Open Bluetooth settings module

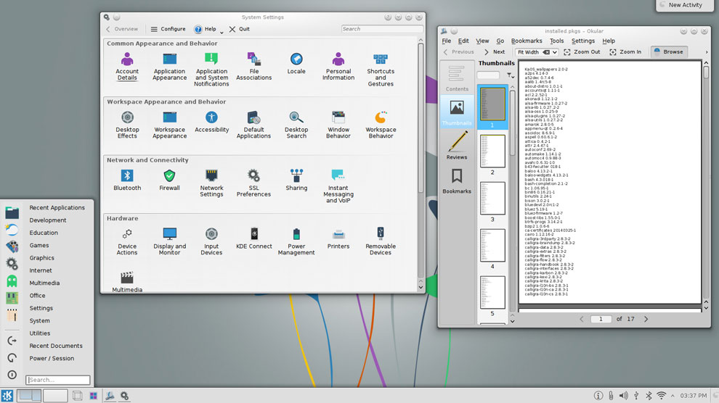click(127, 180)
